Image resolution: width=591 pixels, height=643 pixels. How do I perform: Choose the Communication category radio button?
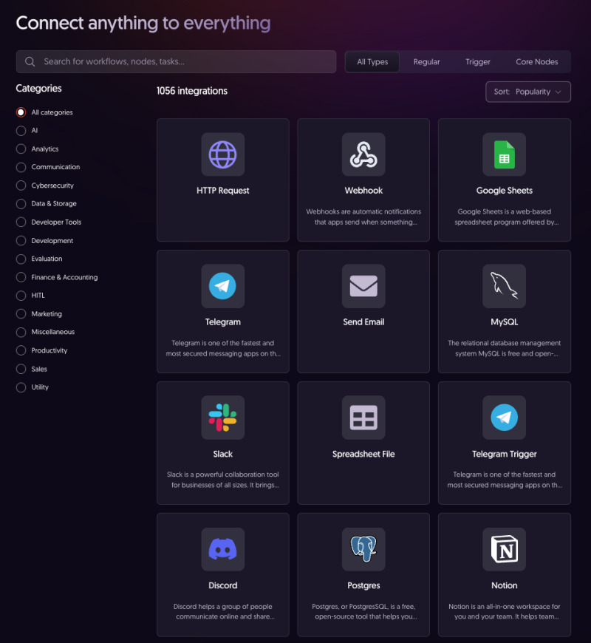pos(21,167)
